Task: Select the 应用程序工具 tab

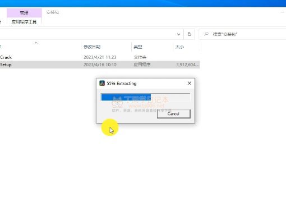Action: coord(24,22)
